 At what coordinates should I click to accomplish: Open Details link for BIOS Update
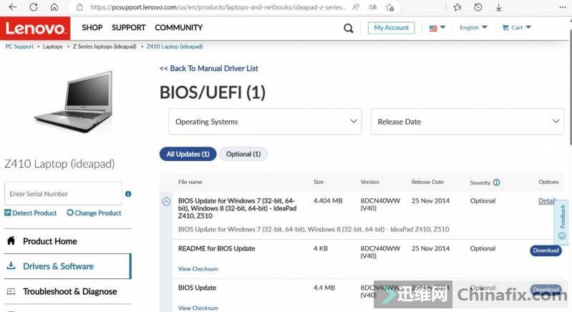[x=548, y=201]
